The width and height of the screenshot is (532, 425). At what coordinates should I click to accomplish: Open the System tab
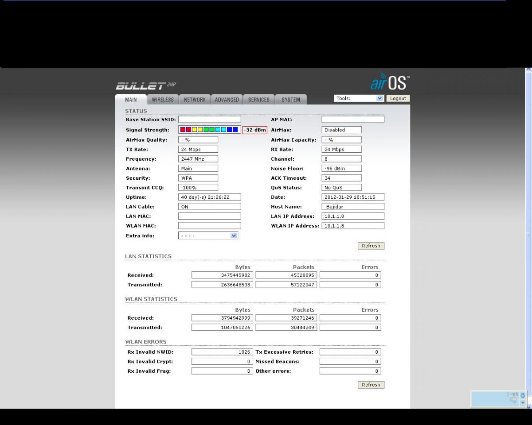[291, 100]
